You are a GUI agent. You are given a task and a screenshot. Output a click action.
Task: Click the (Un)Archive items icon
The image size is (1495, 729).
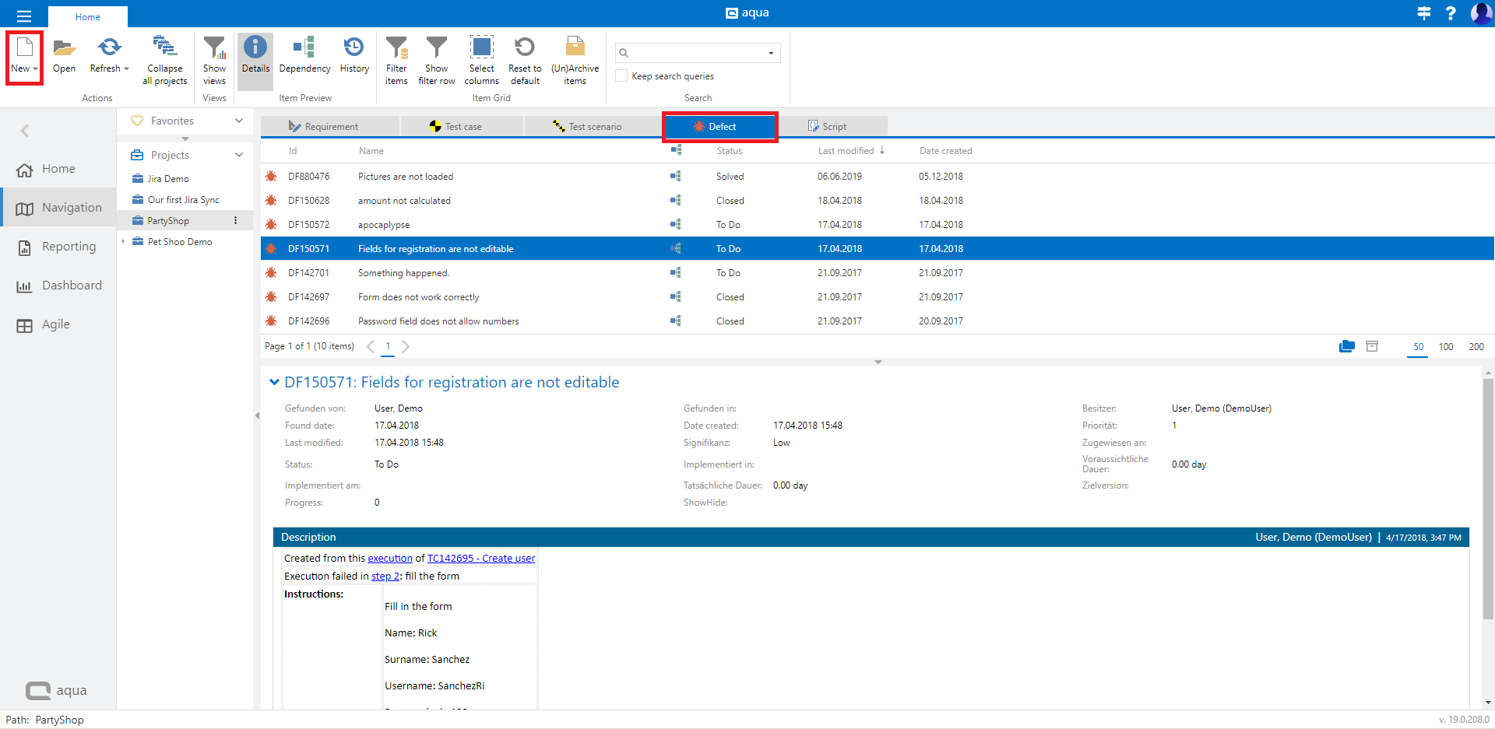click(575, 48)
